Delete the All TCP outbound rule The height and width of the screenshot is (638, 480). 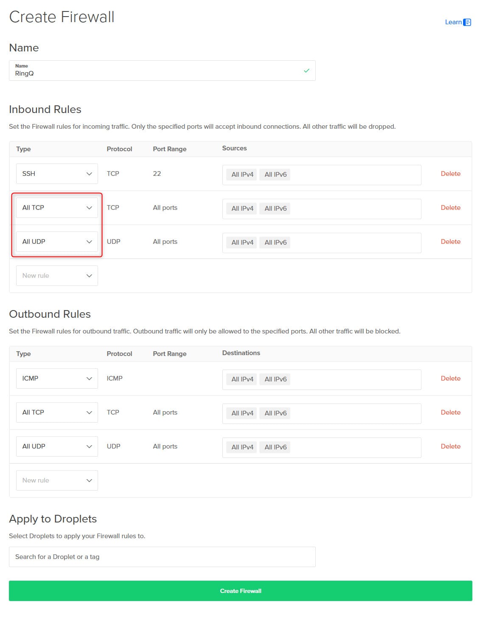point(450,412)
